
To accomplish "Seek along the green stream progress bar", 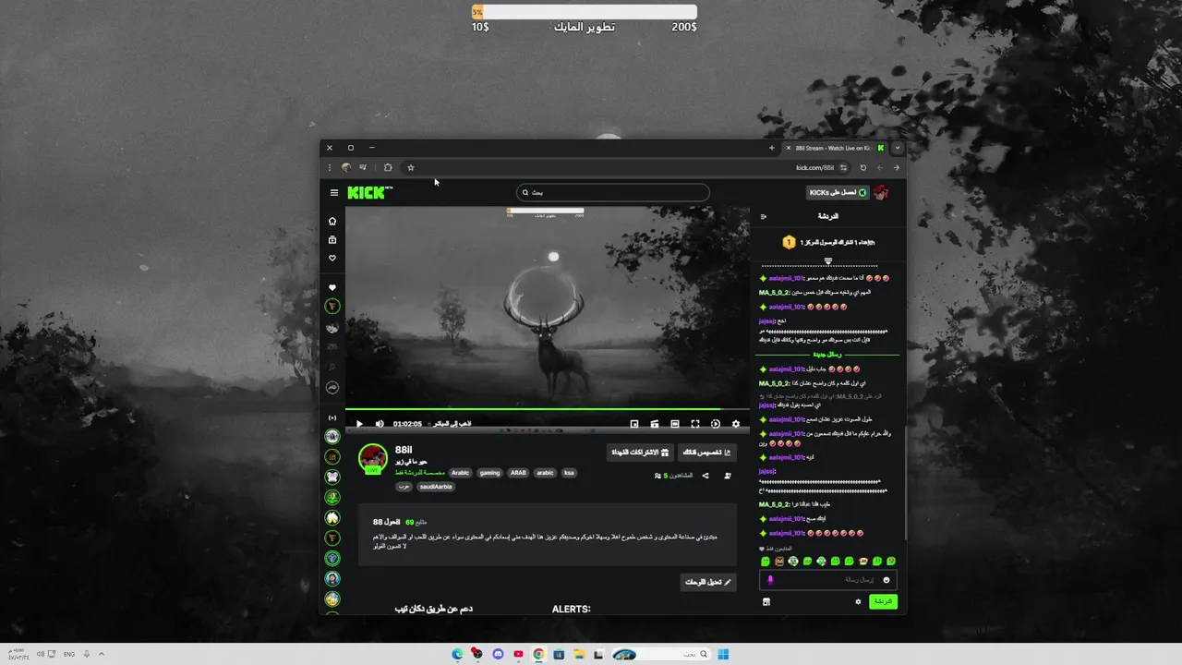I will click(547, 408).
